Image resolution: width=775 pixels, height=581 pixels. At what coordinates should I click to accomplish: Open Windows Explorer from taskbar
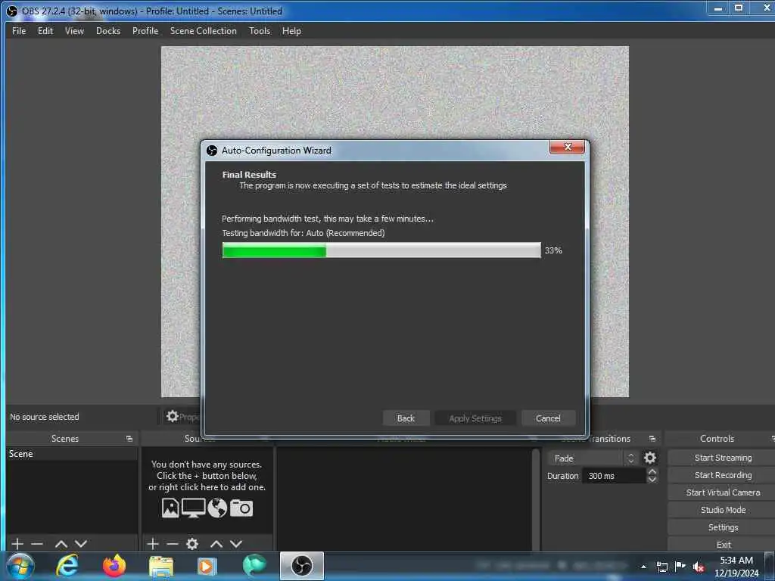click(x=161, y=566)
